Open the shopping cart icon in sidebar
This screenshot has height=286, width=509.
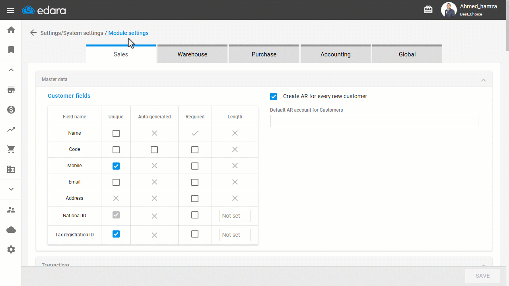pyautogui.click(x=11, y=149)
